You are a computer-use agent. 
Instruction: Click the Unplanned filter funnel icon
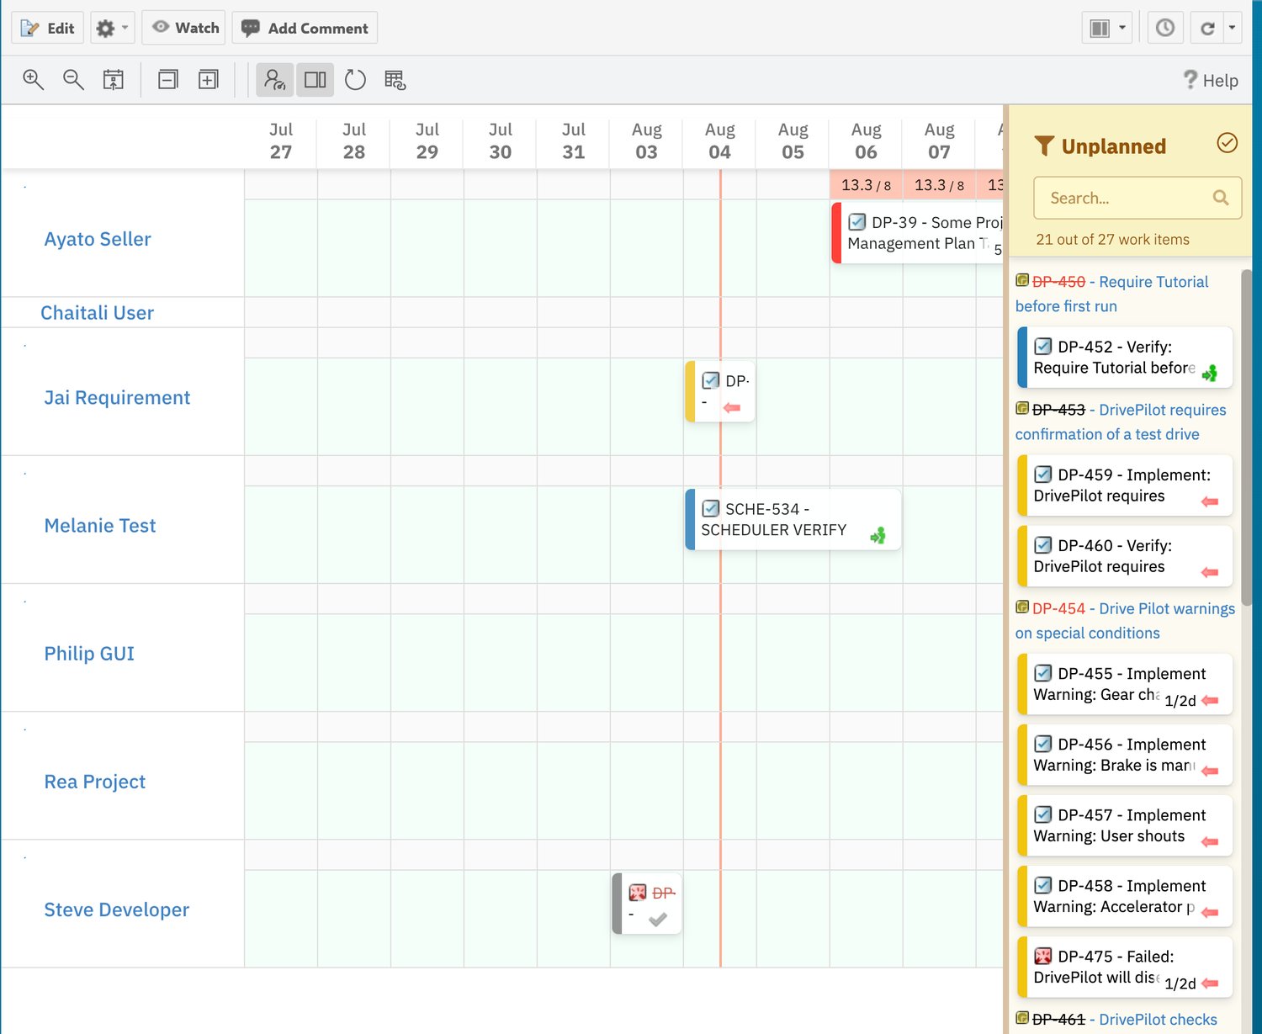pyautogui.click(x=1044, y=146)
